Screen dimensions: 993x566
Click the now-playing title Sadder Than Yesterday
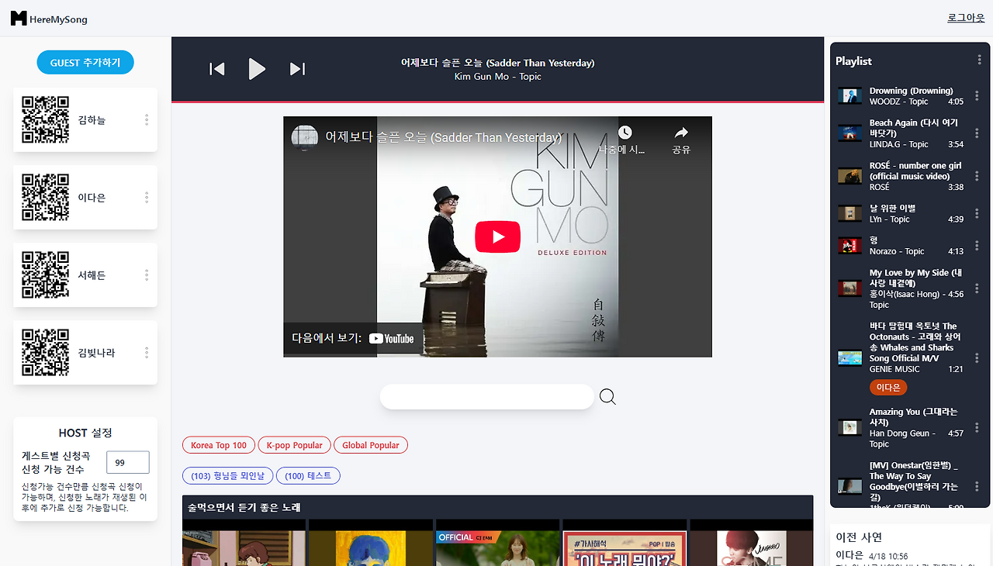(497, 63)
